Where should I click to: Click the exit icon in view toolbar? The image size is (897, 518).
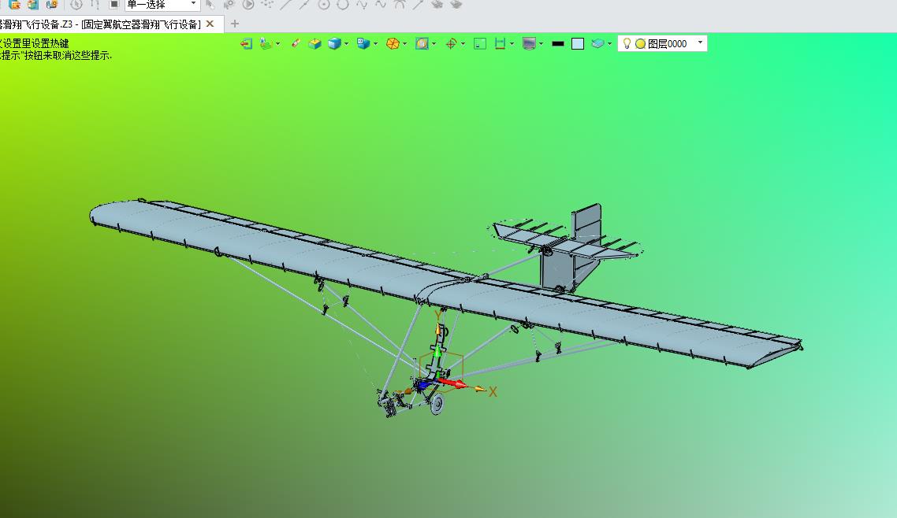[x=246, y=44]
